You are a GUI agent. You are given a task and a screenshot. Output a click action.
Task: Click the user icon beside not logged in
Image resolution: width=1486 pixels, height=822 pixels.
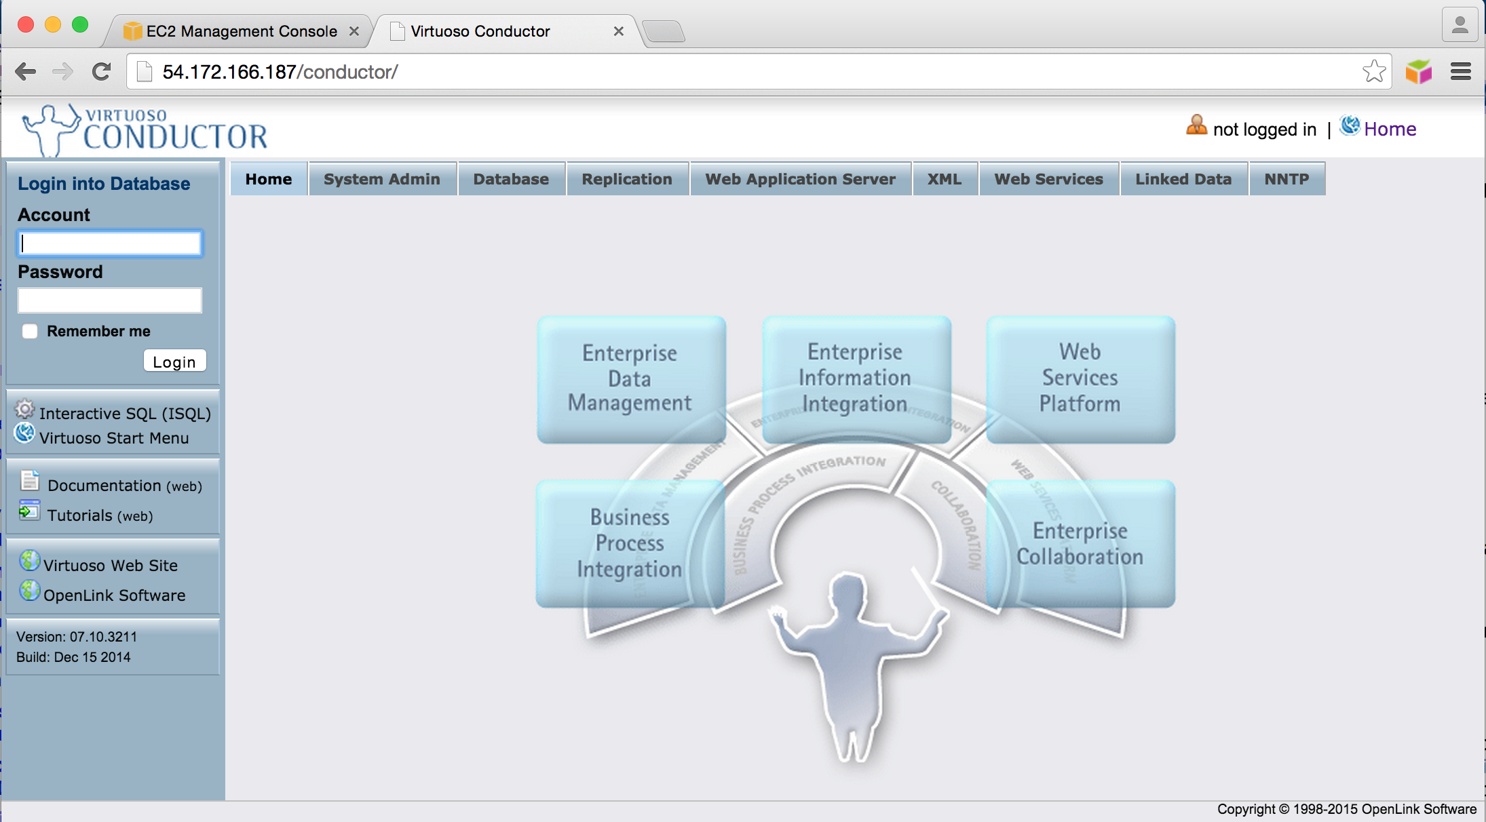(x=1196, y=125)
